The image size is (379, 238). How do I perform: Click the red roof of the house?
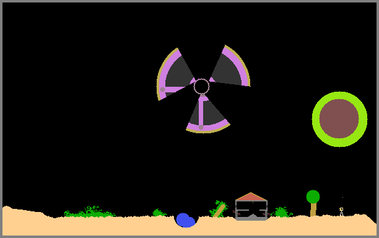pos(251,196)
